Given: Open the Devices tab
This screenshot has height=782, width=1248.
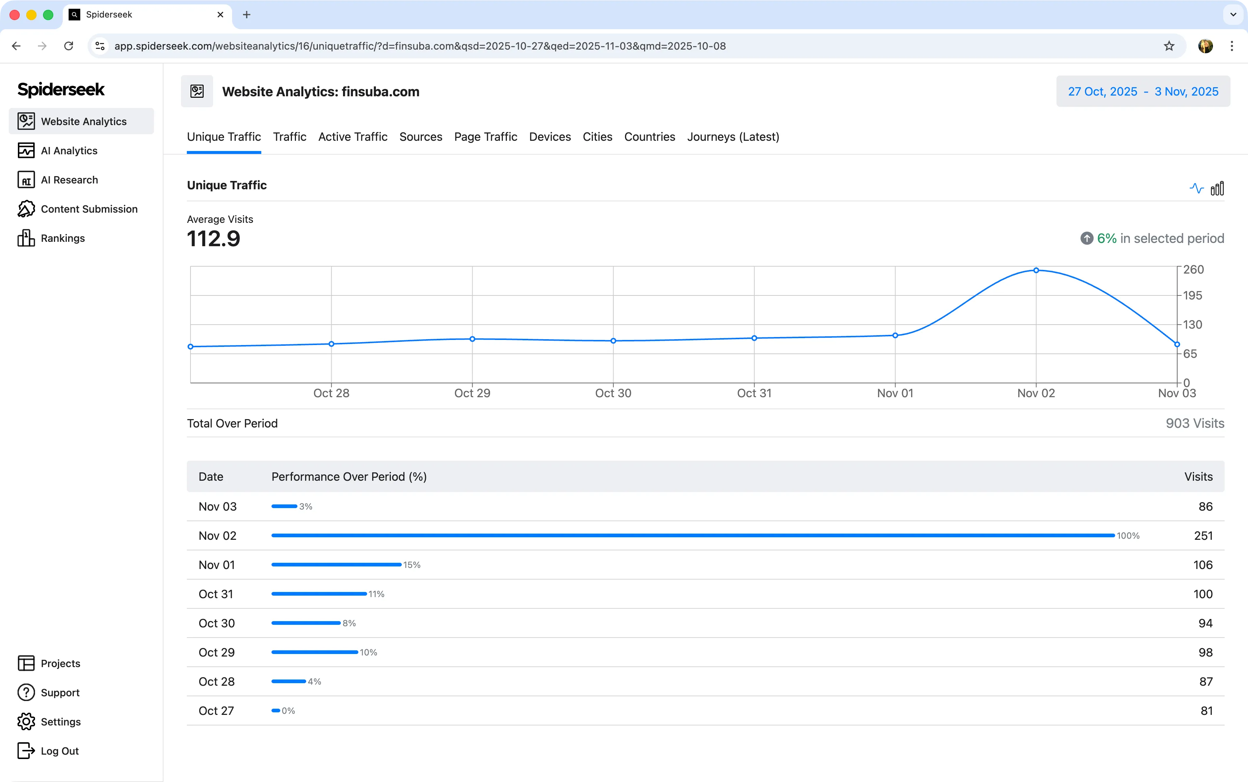Looking at the screenshot, I should [550, 137].
